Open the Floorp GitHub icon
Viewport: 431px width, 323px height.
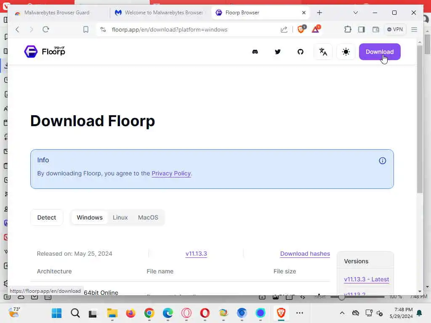tap(301, 52)
